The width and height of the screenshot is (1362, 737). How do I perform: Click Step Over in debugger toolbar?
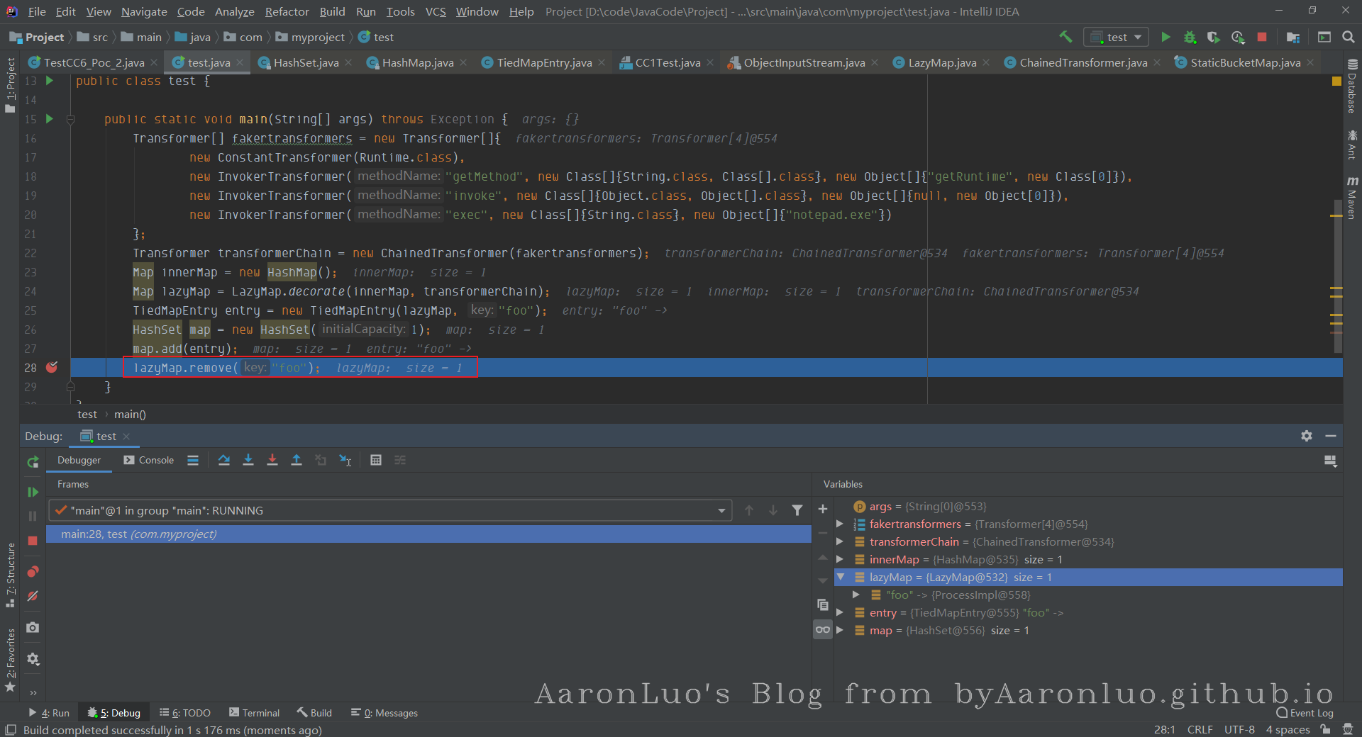[x=224, y=460]
